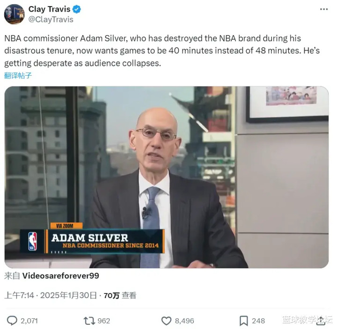Click the blue verified badge

[77, 9]
